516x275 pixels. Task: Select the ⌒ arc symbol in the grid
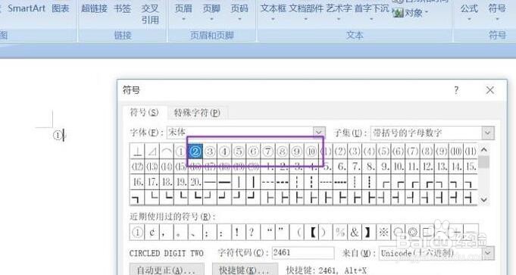pos(166,152)
